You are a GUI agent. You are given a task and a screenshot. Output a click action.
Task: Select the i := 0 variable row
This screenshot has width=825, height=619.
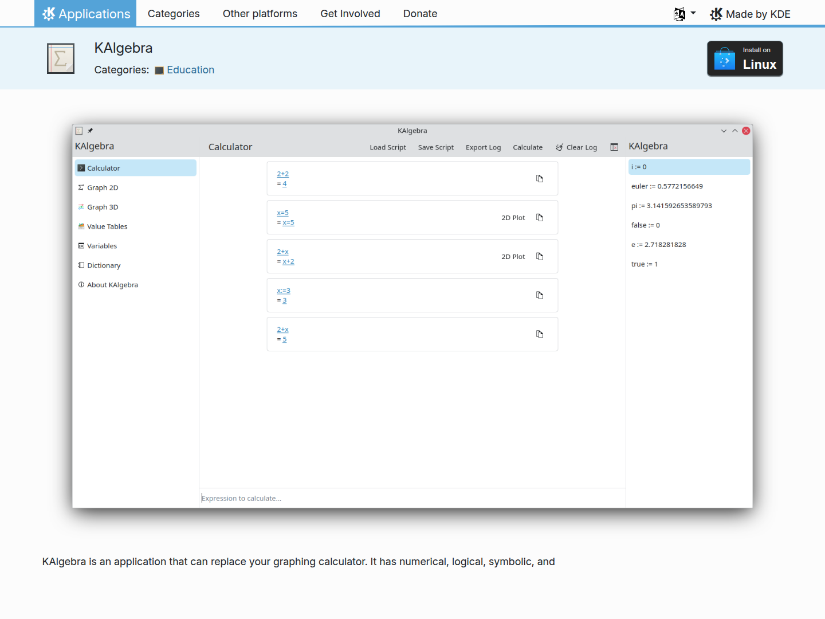pos(689,167)
